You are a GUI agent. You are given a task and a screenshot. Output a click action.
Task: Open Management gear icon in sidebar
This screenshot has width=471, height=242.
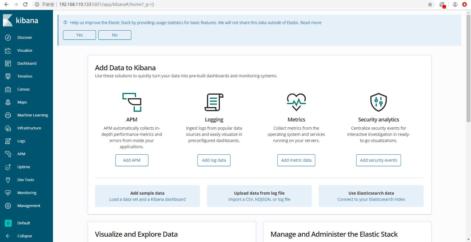(8, 206)
